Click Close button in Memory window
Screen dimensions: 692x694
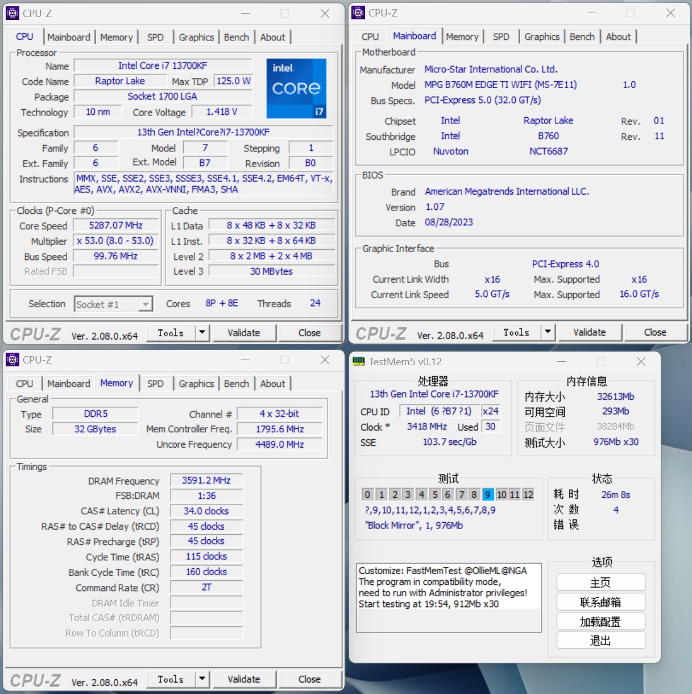[309, 679]
